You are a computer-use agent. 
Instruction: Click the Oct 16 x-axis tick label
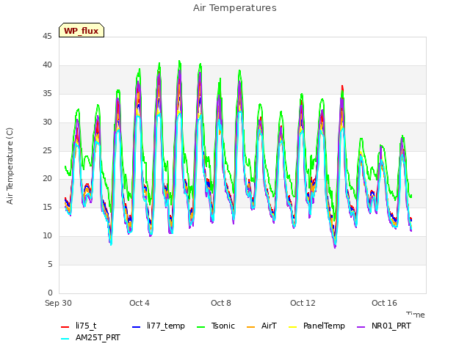(384, 303)
